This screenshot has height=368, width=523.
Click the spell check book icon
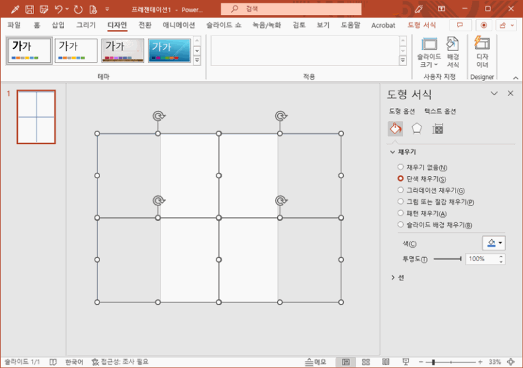coord(52,362)
